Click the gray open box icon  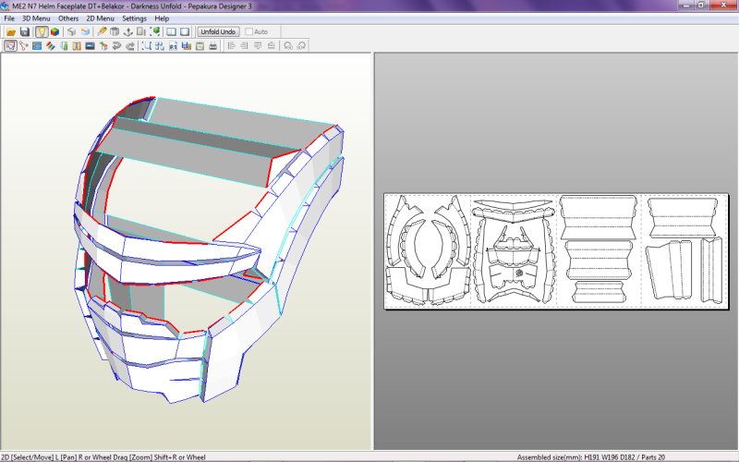click(115, 31)
